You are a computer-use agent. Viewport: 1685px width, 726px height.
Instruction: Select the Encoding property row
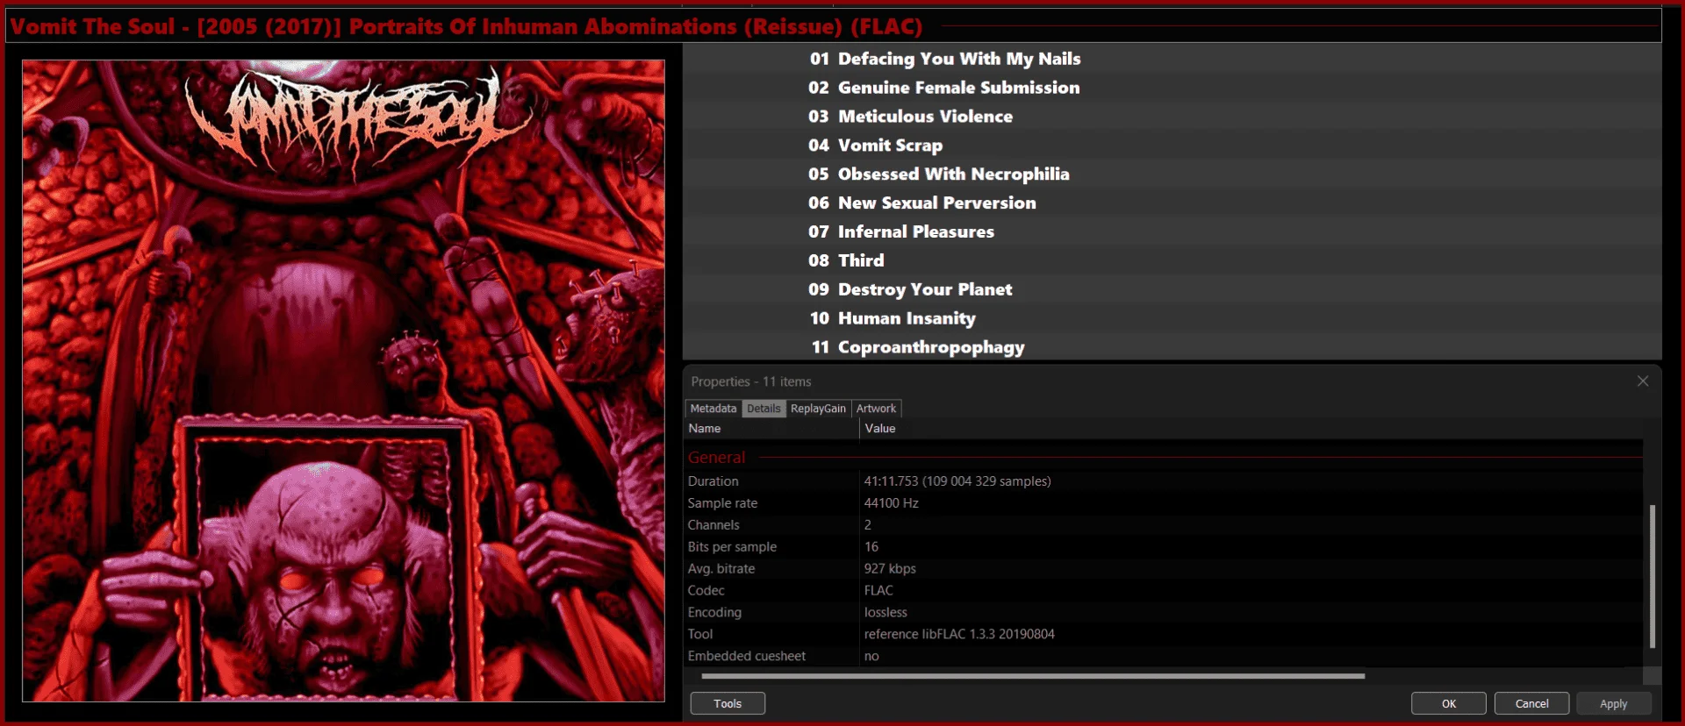click(1164, 613)
